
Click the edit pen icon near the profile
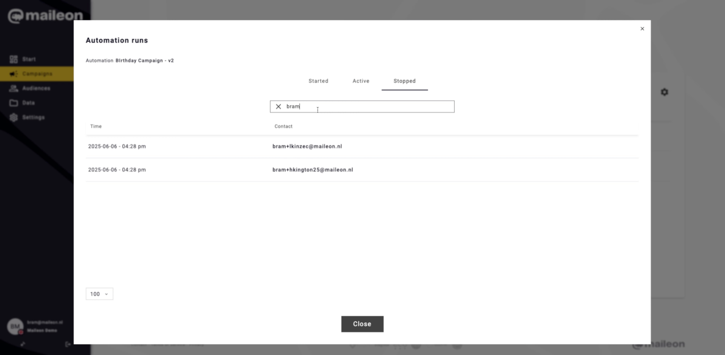click(x=23, y=344)
